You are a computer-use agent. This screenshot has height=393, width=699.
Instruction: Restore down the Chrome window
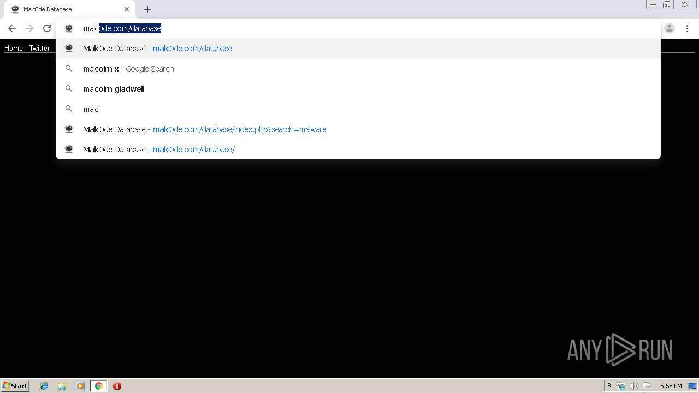coord(667,5)
